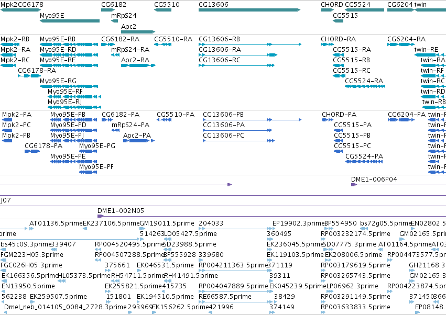This screenshot has width=446, height=315.
Task: Select the Myo95E gene bar
Action: coord(70,21)
